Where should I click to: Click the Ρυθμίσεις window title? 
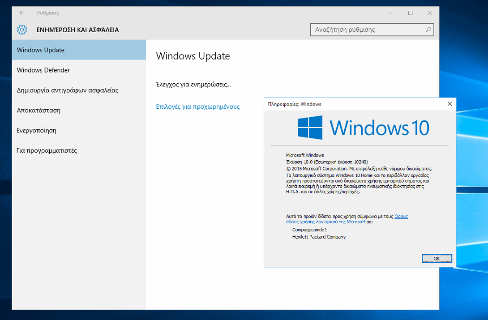pos(48,13)
